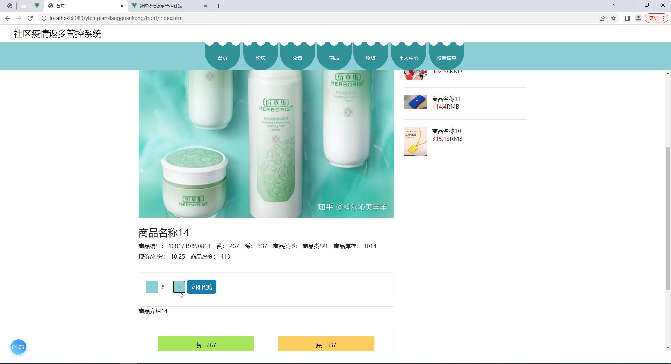Click the 商品介绍14 description text

pyautogui.click(x=153, y=311)
